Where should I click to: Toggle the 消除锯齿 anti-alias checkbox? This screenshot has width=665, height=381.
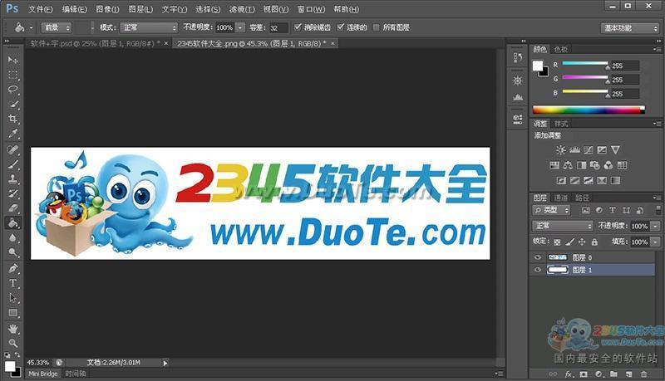(298, 27)
